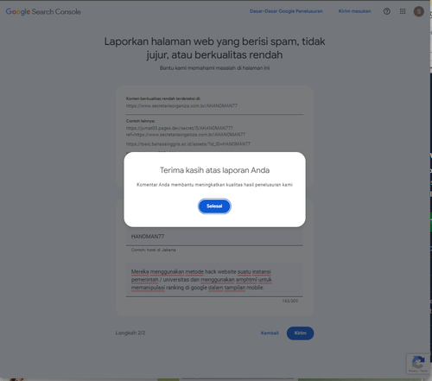The image size is (432, 381).
Task: Click 'Komentar Anda membantu meningkatkan kualitas' dialog message
Action: coord(214,185)
